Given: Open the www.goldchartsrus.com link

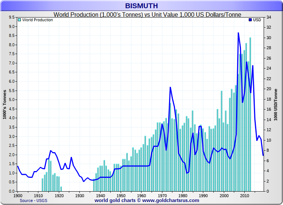Looking at the screenshot, I should click(x=171, y=201).
